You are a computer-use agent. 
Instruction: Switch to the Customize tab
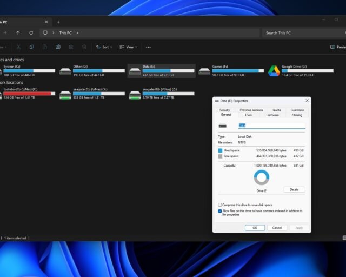[297, 110]
